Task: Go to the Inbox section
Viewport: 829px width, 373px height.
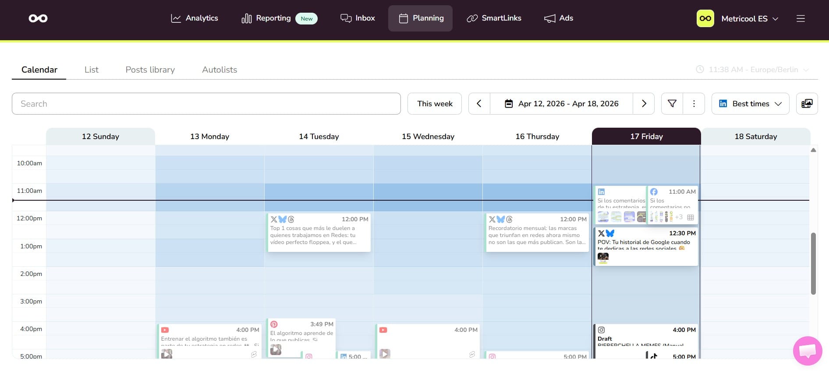Action: click(x=358, y=18)
